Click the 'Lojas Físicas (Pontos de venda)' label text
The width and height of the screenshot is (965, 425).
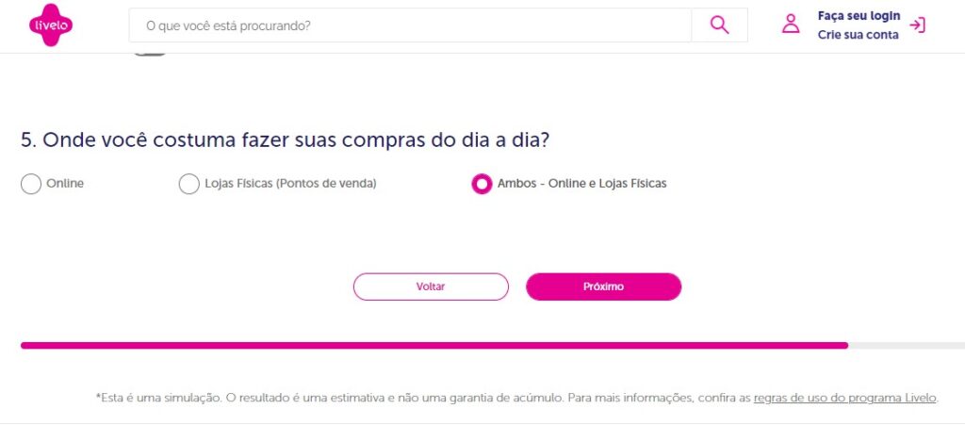click(x=290, y=184)
